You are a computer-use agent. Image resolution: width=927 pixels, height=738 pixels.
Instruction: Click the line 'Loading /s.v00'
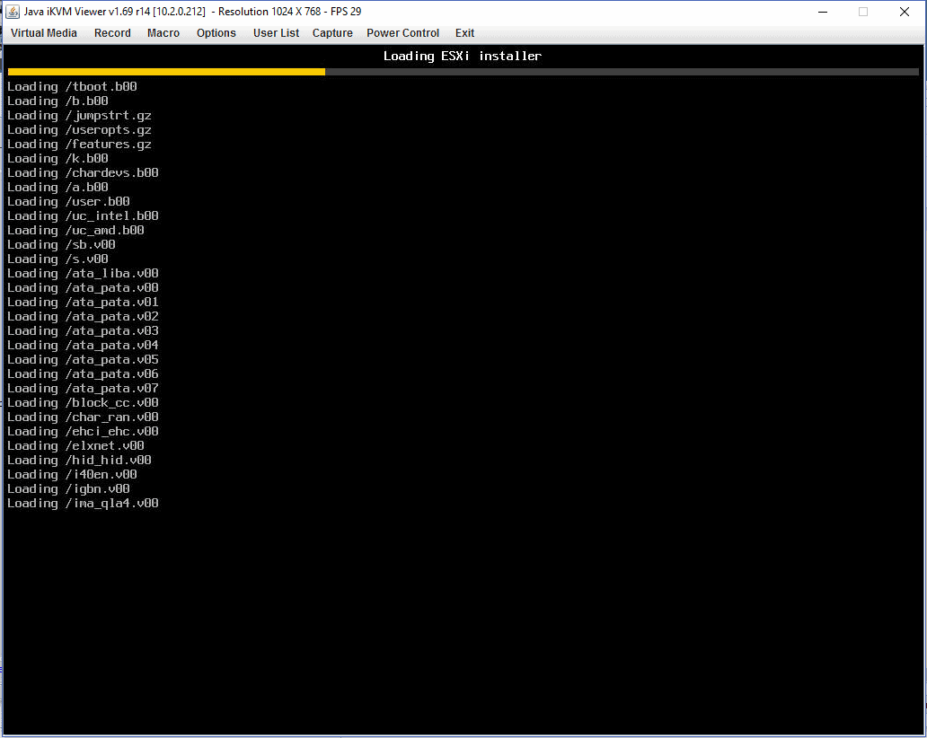(57, 259)
